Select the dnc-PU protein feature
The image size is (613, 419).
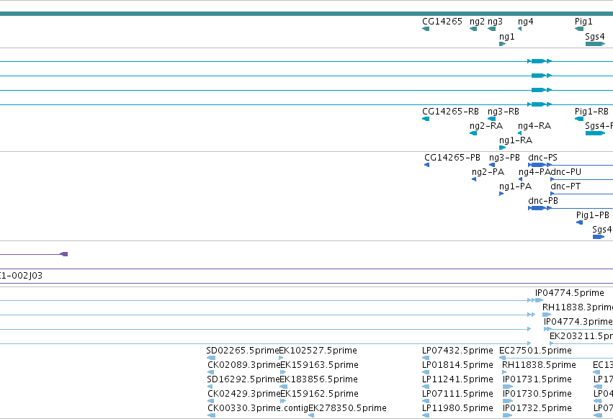click(581, 179)
